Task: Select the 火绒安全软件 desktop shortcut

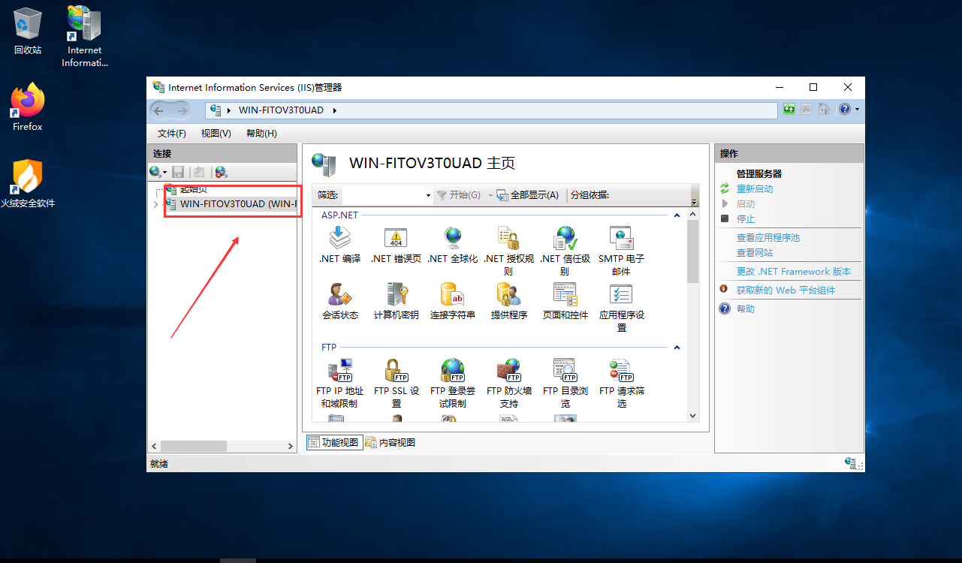Action: 28,184
